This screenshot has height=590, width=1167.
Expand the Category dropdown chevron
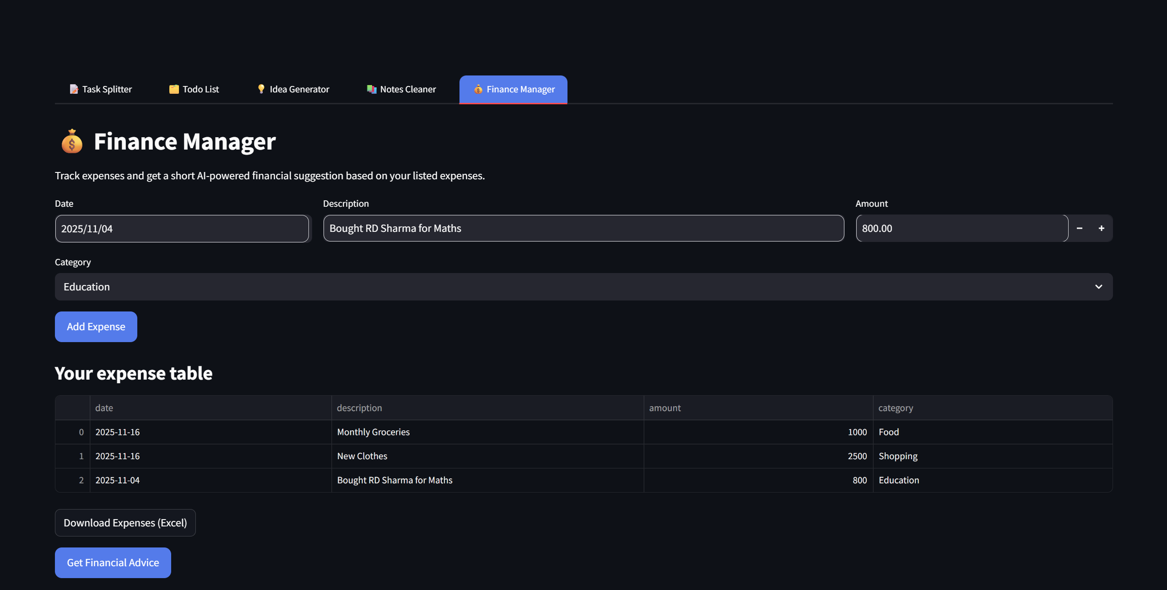coord(1098,287)
